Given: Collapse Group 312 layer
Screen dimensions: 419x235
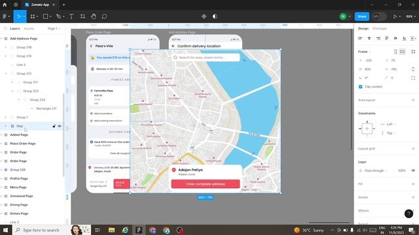Looking at the screenshot, I should tap(6, 74).
